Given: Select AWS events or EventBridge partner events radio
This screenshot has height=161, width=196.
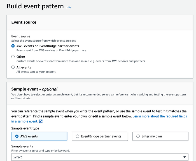Looking at the screenshot, I should tap(13, 46).
